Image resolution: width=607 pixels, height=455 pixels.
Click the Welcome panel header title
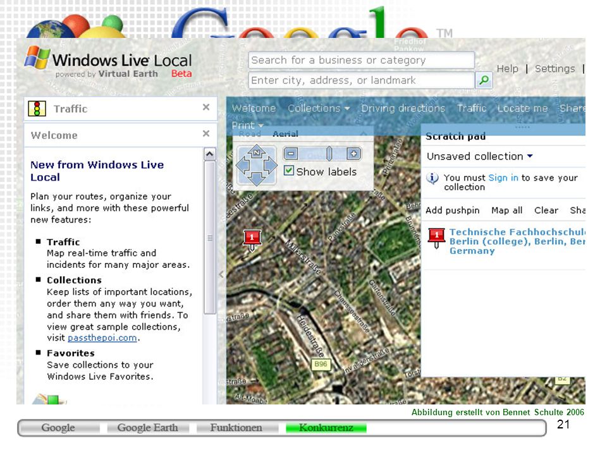pos(54,135)
